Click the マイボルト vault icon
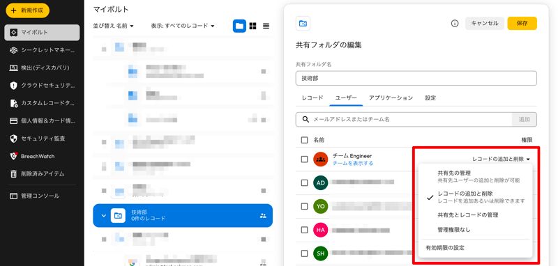The height and width of the screenshot is (266, 558). tap(13, 32)
